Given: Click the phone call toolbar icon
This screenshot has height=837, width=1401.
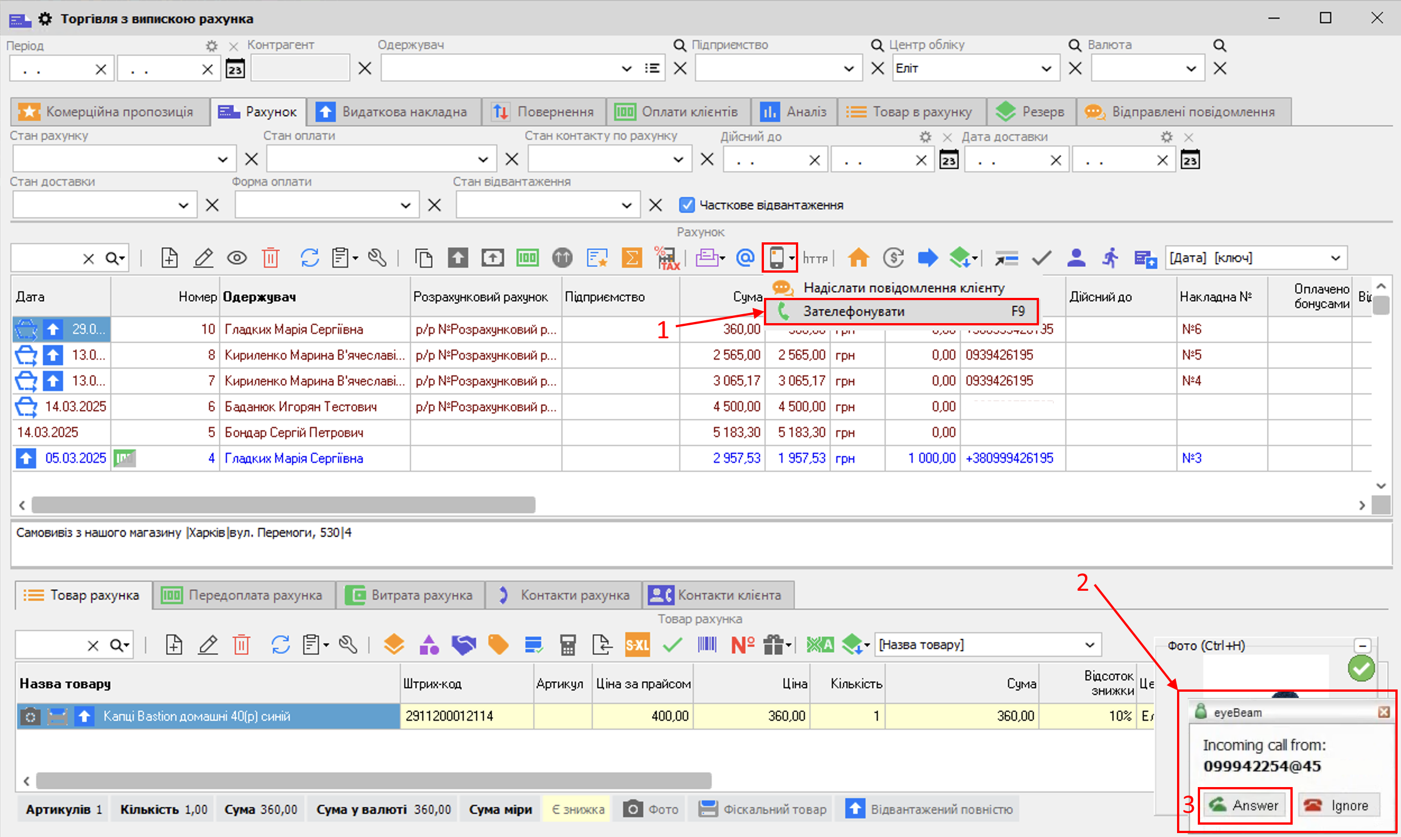Looking at the screenshot, I should point(776,258).
